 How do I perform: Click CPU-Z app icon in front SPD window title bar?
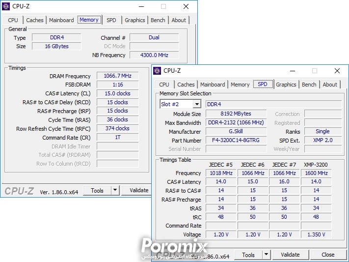[157, 71]
